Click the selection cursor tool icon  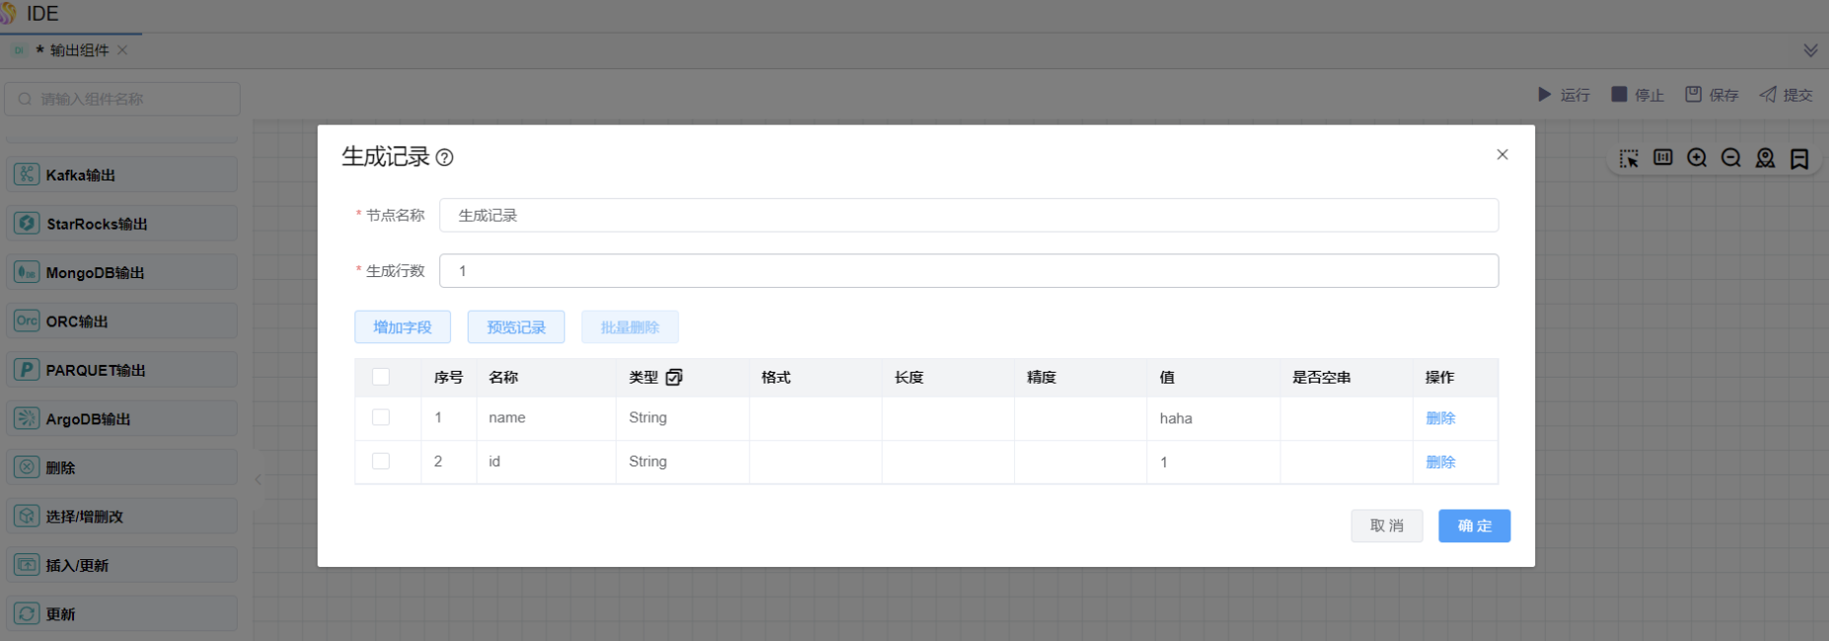1629,159
